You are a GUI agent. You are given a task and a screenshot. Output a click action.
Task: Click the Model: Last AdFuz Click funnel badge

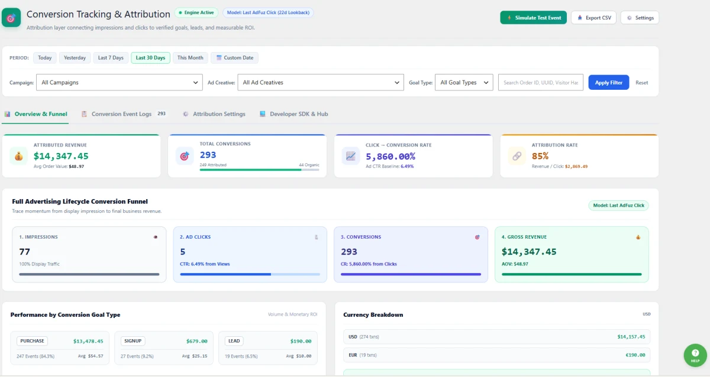coord(618,206)
